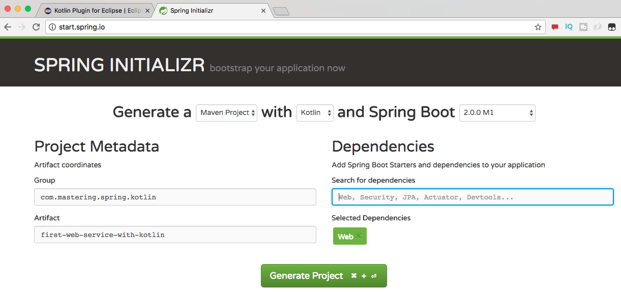This screenshot has width=621, height=292.
Task: Reload the start.spring.io page
Action: click(x=36, y=27)
